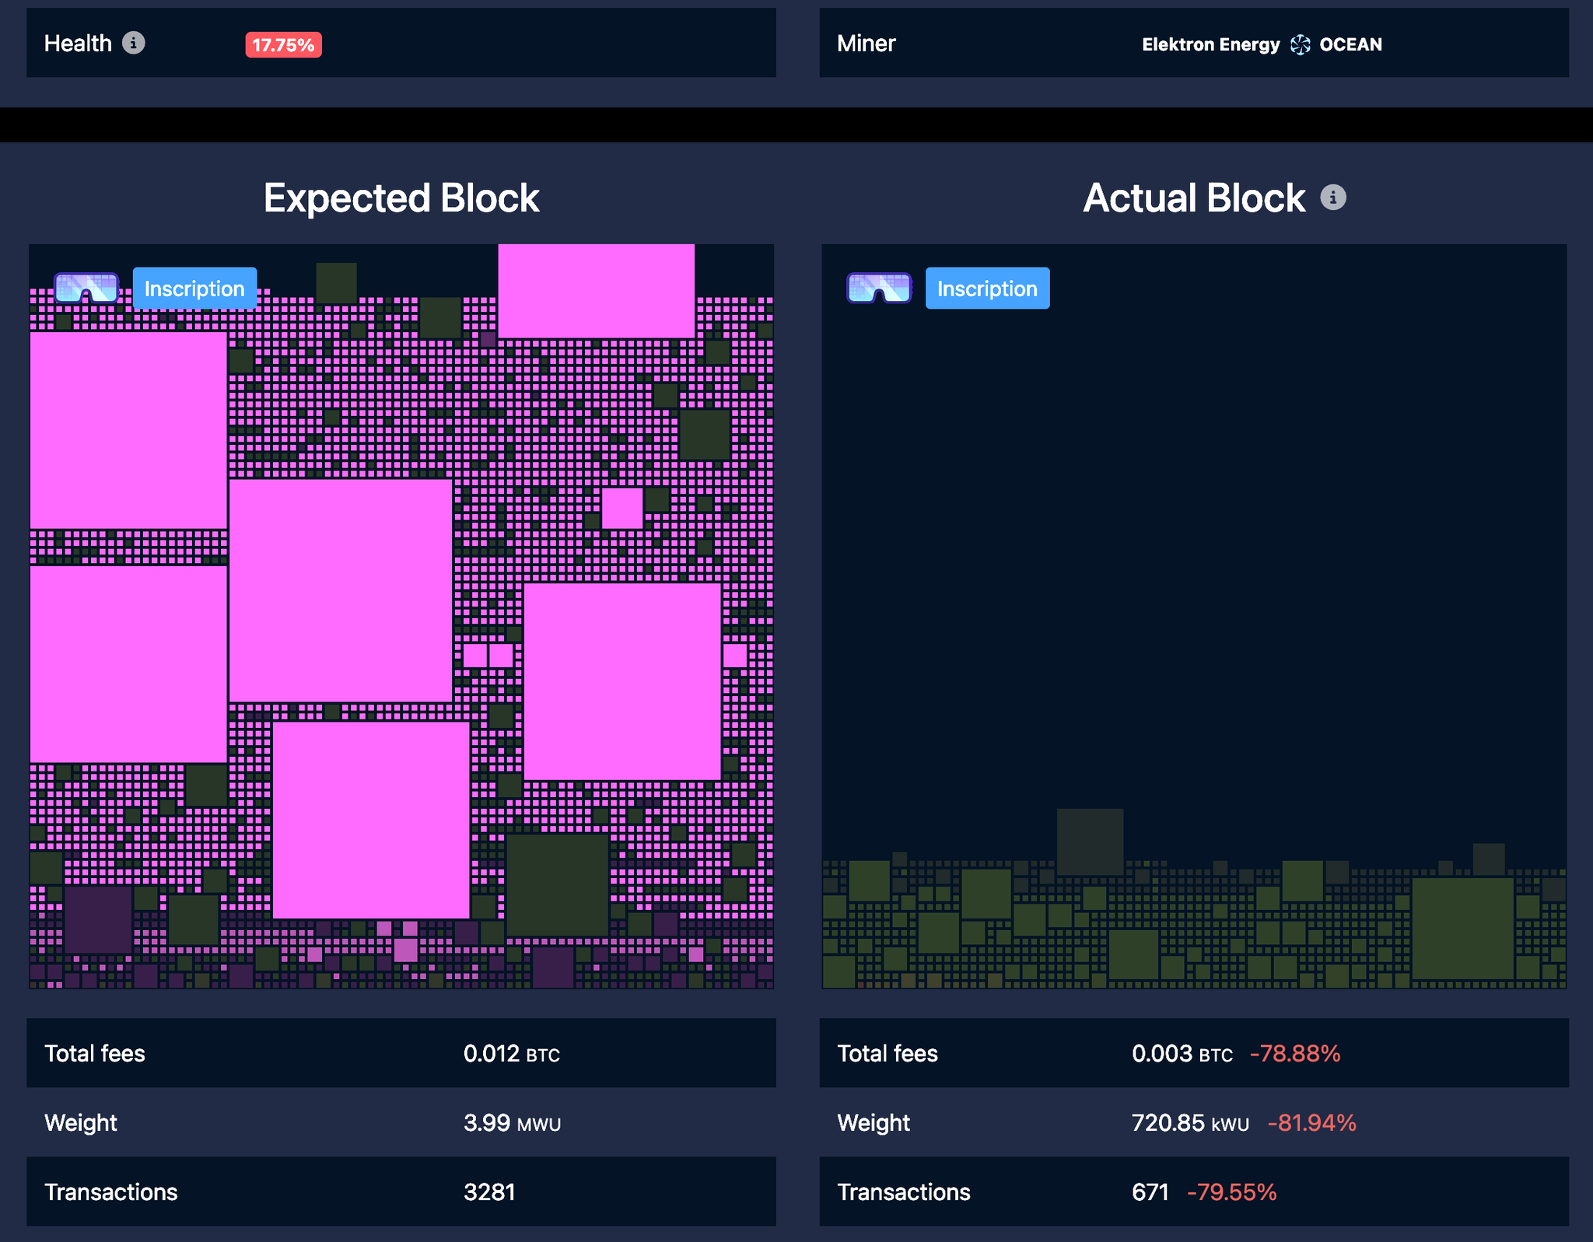Click the OCEAN pool logo icon

[1300, 45]
